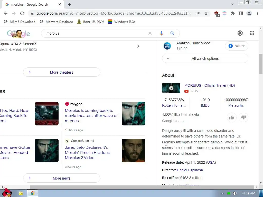The height and width of the screenshot is (197, 263).
Task: Click the "Box office: $163.3 million" text
Action: click(x=182, y=178)
